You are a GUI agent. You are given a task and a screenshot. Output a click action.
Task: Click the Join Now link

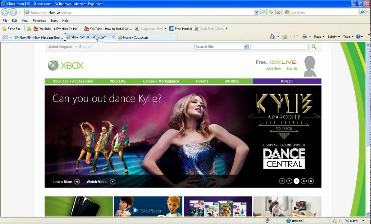point(273,68)
